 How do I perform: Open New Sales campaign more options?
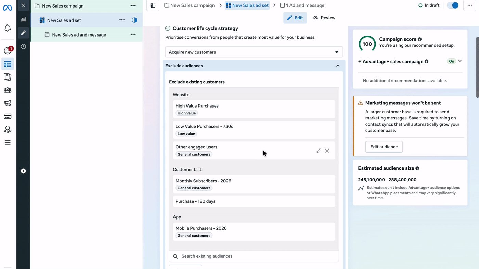pyautogui.click(x=133, y=6)
